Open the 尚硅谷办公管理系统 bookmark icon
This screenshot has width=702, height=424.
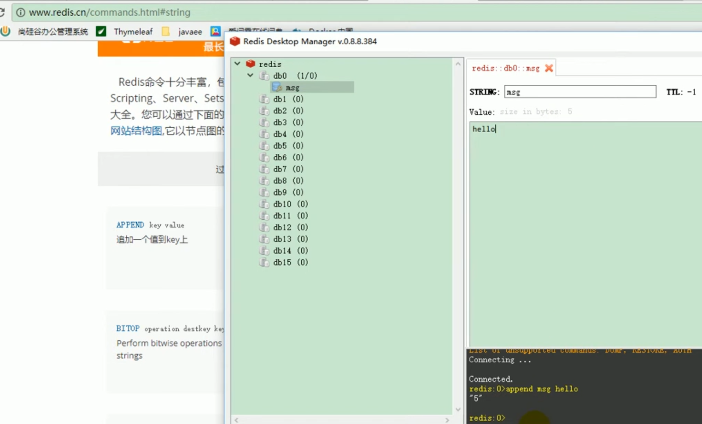(x=5, y=31)
